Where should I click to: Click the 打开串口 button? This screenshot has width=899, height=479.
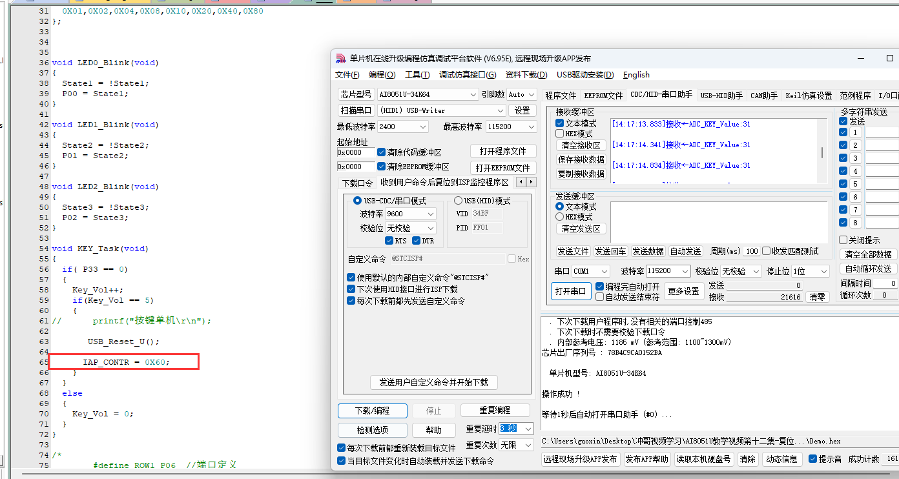click(x=571, y=292)
